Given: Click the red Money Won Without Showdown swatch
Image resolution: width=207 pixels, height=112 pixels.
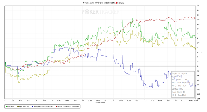Looking at the screenshot, I should 57,106.
